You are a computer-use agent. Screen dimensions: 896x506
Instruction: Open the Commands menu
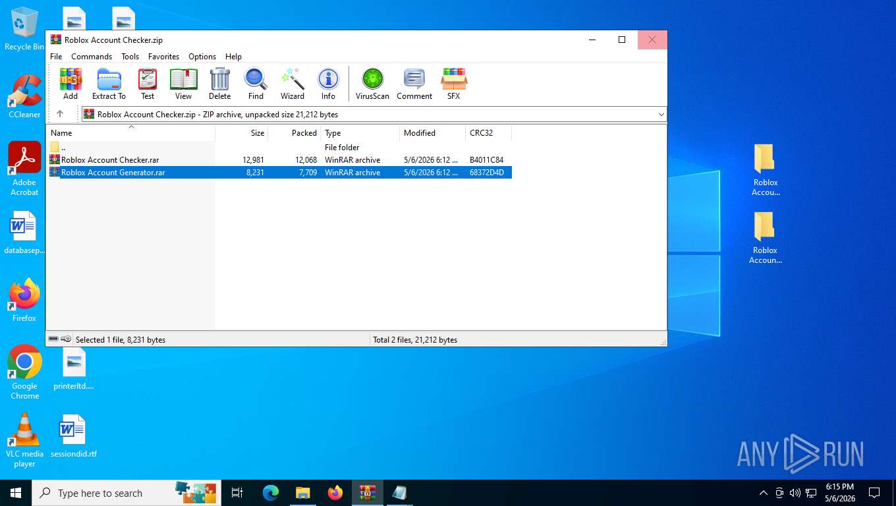[x=92, y=57]
